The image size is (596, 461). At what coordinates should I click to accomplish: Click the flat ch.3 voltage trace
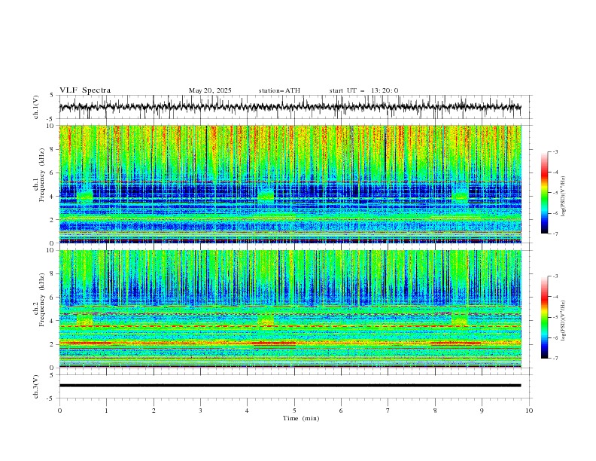[290, 386]
